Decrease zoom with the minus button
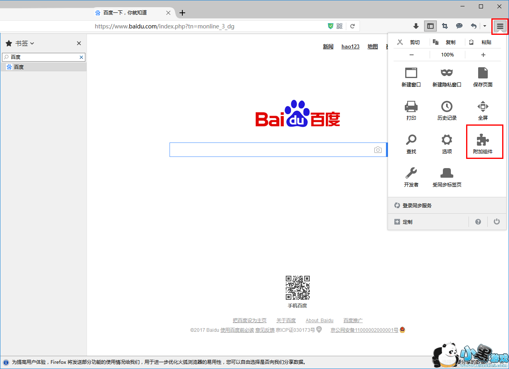This screenshot has height=369, width=509. [x=412, y=55]
